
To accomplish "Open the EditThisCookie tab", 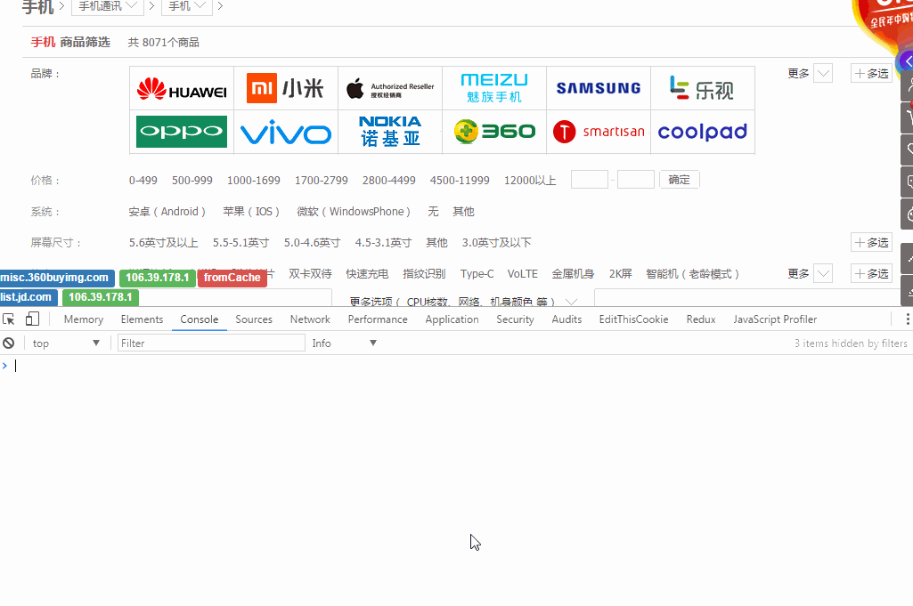I will point(633,319).
